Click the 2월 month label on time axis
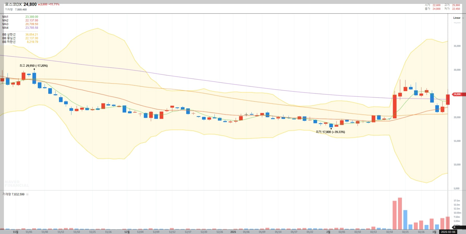 (328, 232)
